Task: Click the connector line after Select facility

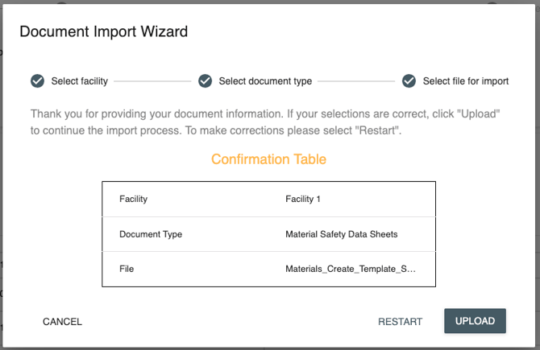Action: (153, 81)
